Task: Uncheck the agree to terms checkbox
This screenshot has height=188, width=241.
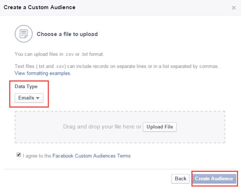Action: 19,155
